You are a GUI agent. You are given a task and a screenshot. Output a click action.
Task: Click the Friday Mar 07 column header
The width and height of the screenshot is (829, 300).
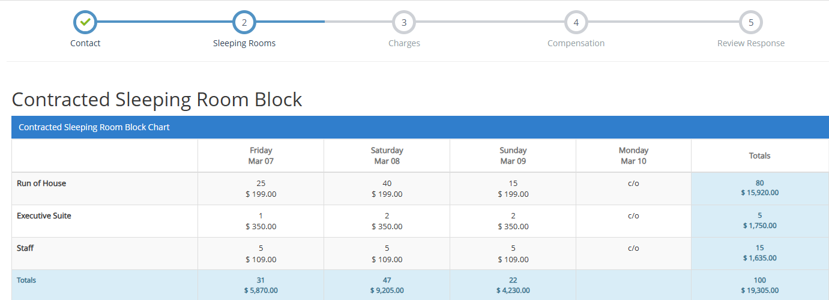(x=261, y=155)
